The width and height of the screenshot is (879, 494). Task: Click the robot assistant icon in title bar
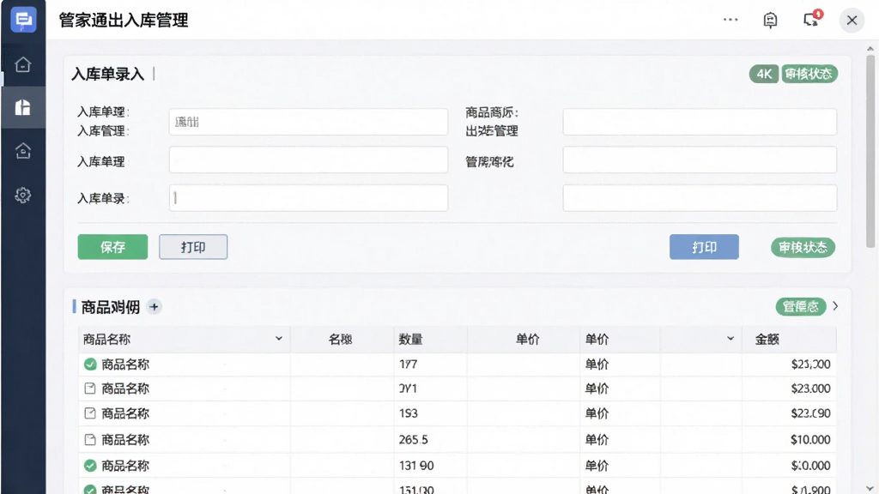770,21
